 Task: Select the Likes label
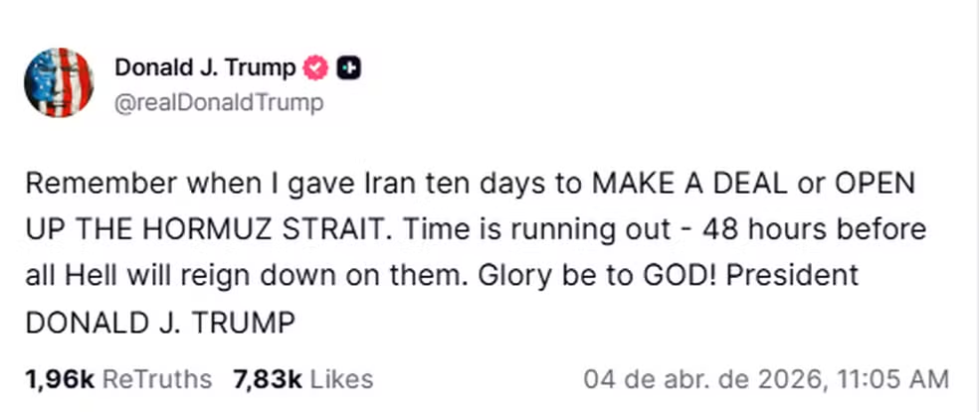tap(341, 378)
